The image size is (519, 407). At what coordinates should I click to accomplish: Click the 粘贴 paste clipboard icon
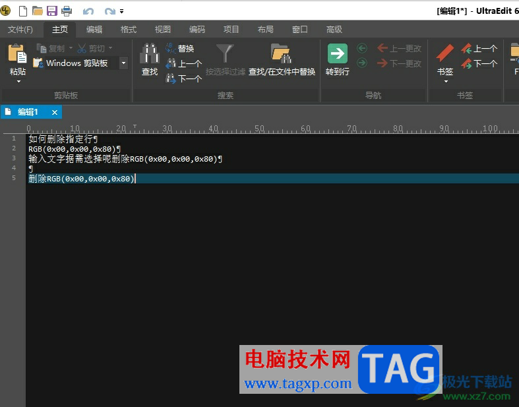tap(18, 53)
